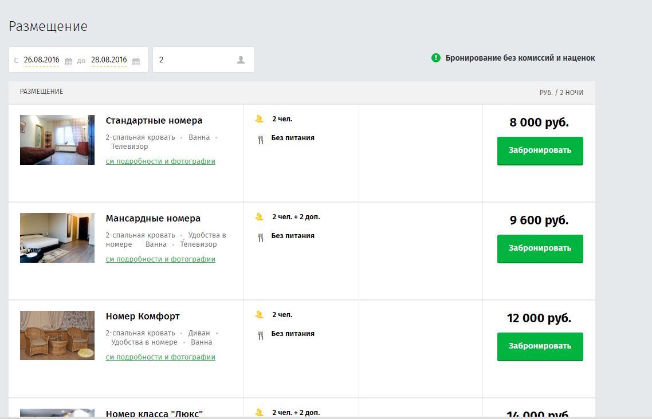Open the guest count field showing 2
Screen dimensions: 652x419
[x=203, y=60]
